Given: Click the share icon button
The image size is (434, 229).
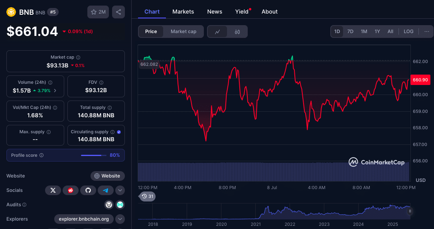Looking at the screenshot, I should (x=118, y=12).
